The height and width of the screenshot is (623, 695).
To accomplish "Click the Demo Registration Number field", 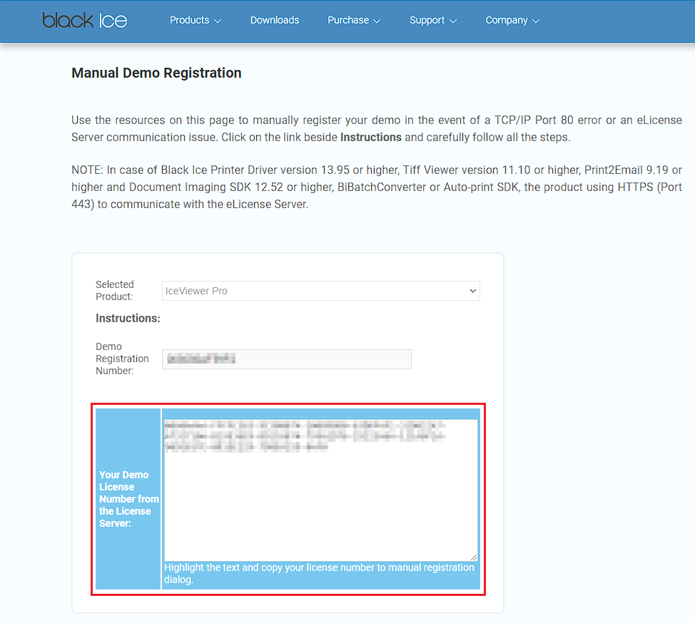I will [x=287, y=359].
